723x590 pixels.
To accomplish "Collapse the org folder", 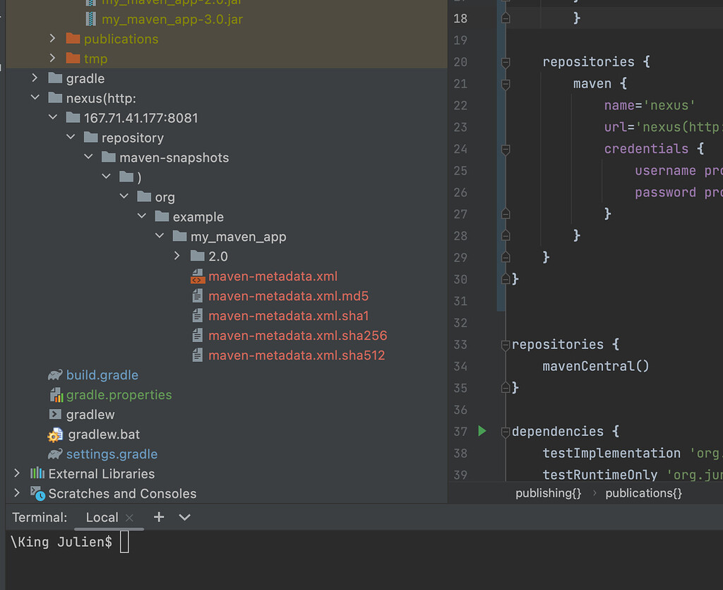I will click(124, 196).
